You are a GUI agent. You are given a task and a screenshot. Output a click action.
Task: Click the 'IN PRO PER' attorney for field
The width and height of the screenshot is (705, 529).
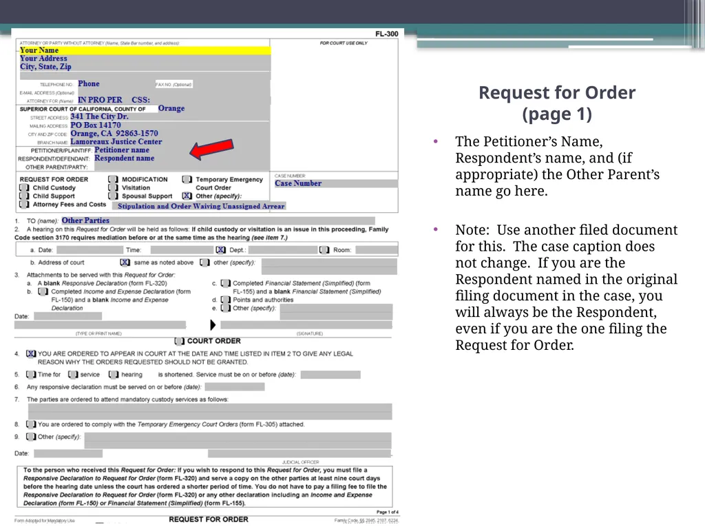173,100
